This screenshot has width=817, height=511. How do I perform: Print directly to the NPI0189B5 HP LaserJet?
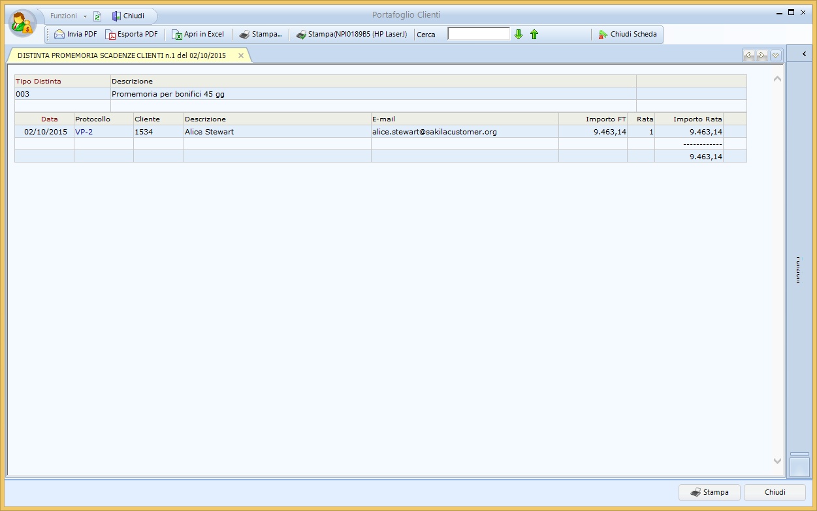point(351,35)
